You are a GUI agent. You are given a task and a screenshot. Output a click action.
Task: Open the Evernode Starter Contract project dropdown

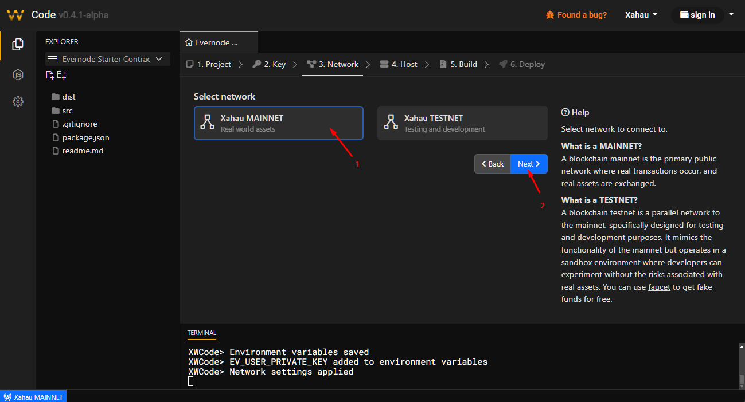(108, 59)
